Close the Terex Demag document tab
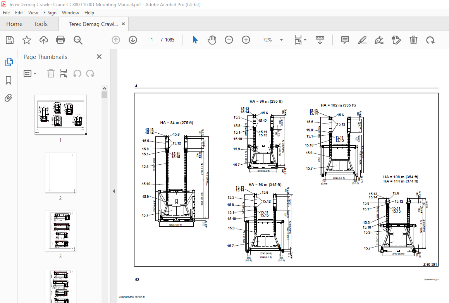This screenshot has width=449, height=303. pyautogui.click(x=124, y=24)
